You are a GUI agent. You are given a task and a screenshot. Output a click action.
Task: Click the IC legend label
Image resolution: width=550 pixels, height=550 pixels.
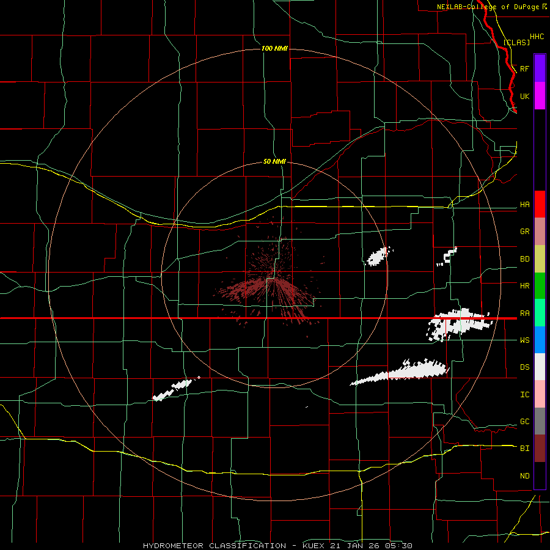[x=524, y=395]
